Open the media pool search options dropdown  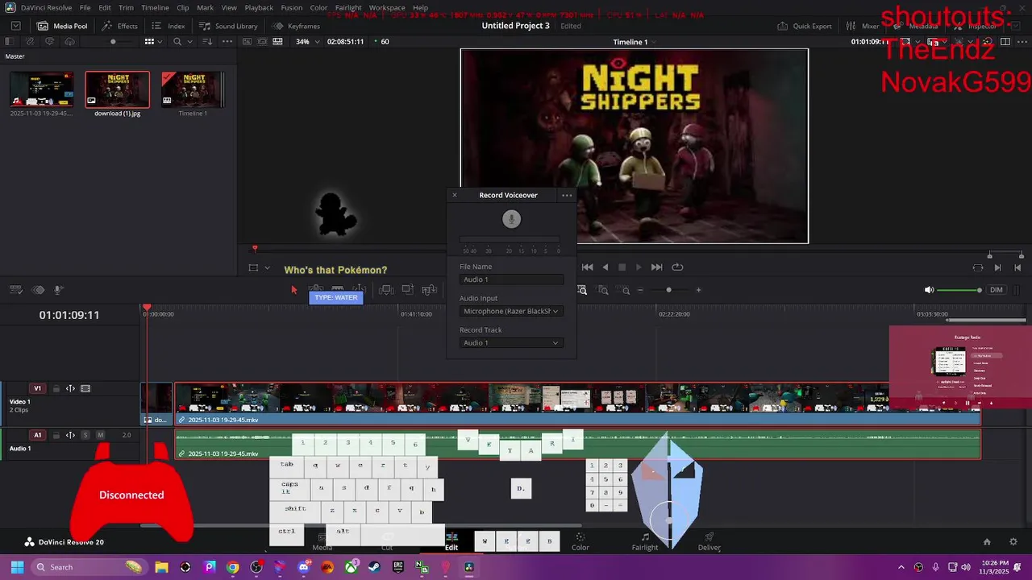click(190, 41)
